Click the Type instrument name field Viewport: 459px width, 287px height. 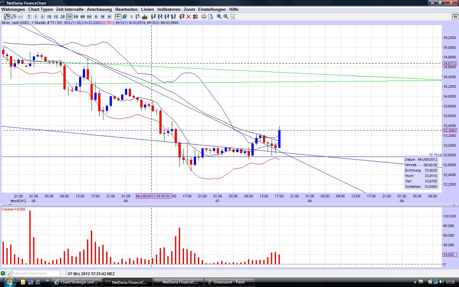pyautogui.click(x=36, y=273)
